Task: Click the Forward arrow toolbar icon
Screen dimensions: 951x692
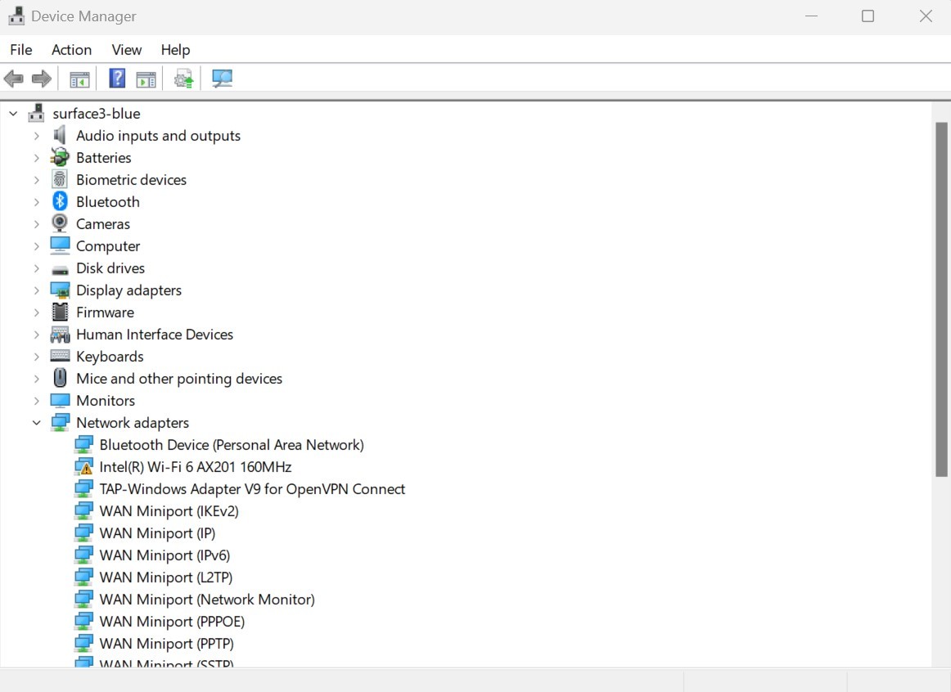Action: (41, 79)
